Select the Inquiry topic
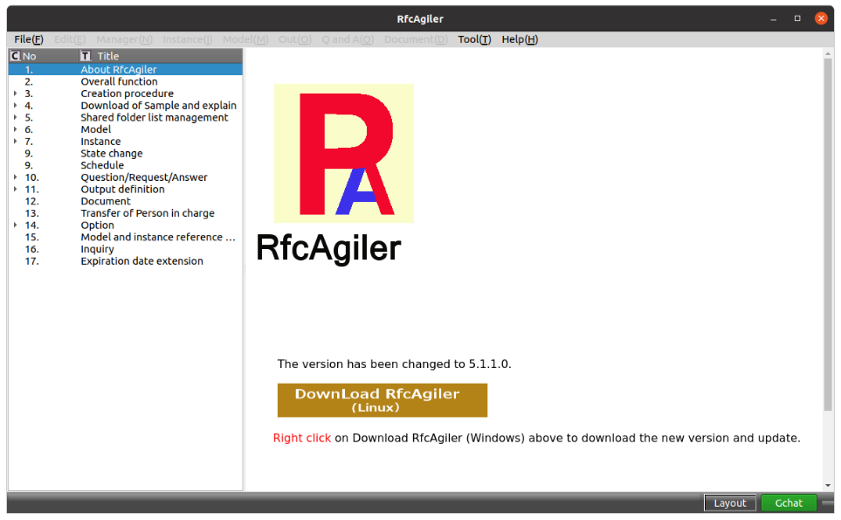This screenshot has height=520, width=841. pos(97,249)
